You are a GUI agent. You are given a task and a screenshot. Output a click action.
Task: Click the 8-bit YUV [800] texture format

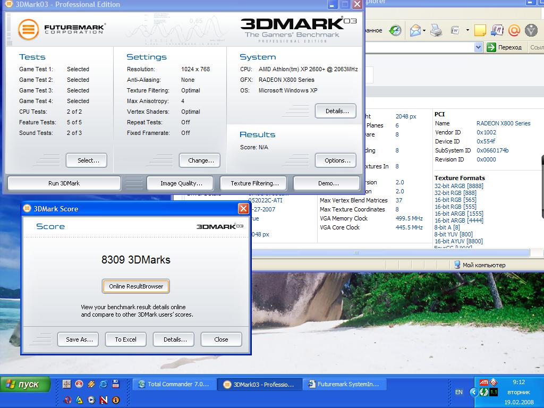tap(453, 234)
